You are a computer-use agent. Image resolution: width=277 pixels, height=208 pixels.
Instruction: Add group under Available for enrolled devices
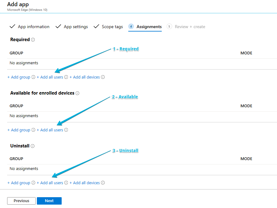click(x=19, y=130)
